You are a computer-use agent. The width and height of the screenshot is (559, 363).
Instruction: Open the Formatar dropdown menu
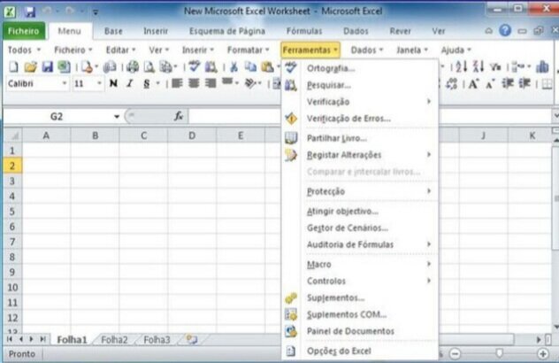(x=249, y=50)
